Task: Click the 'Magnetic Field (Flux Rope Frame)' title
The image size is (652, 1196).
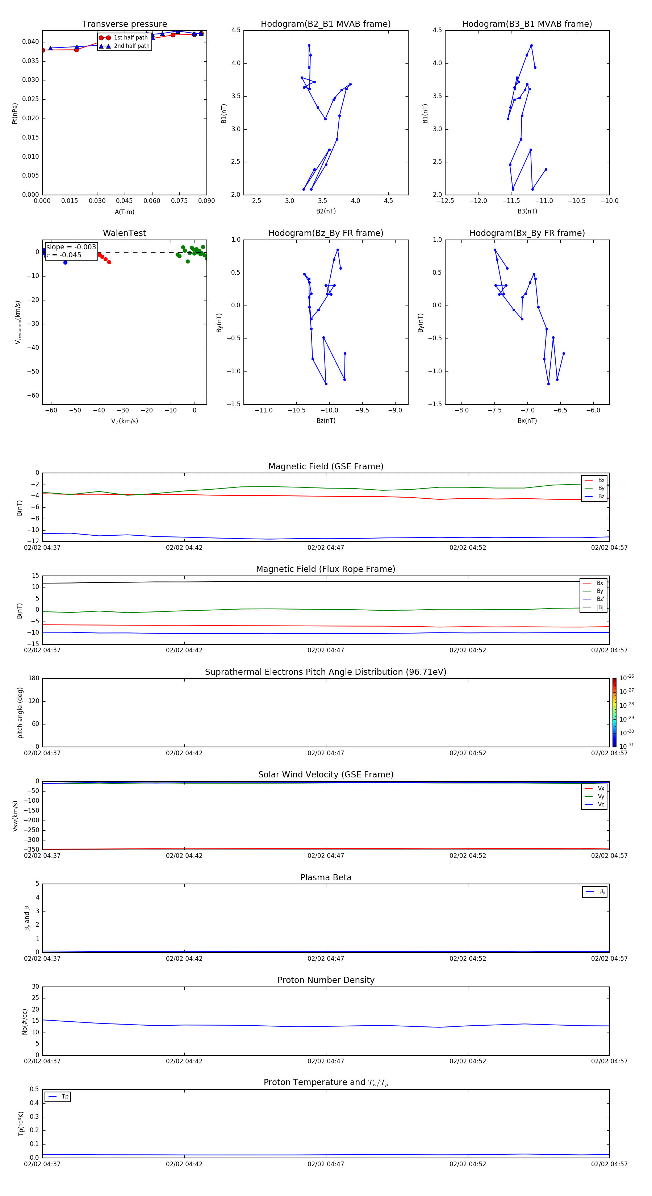Action: [x=326, y=569]
